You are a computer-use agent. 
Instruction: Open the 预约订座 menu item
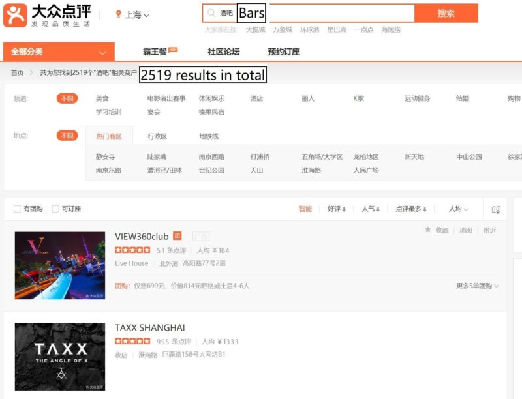coord(284,52)
